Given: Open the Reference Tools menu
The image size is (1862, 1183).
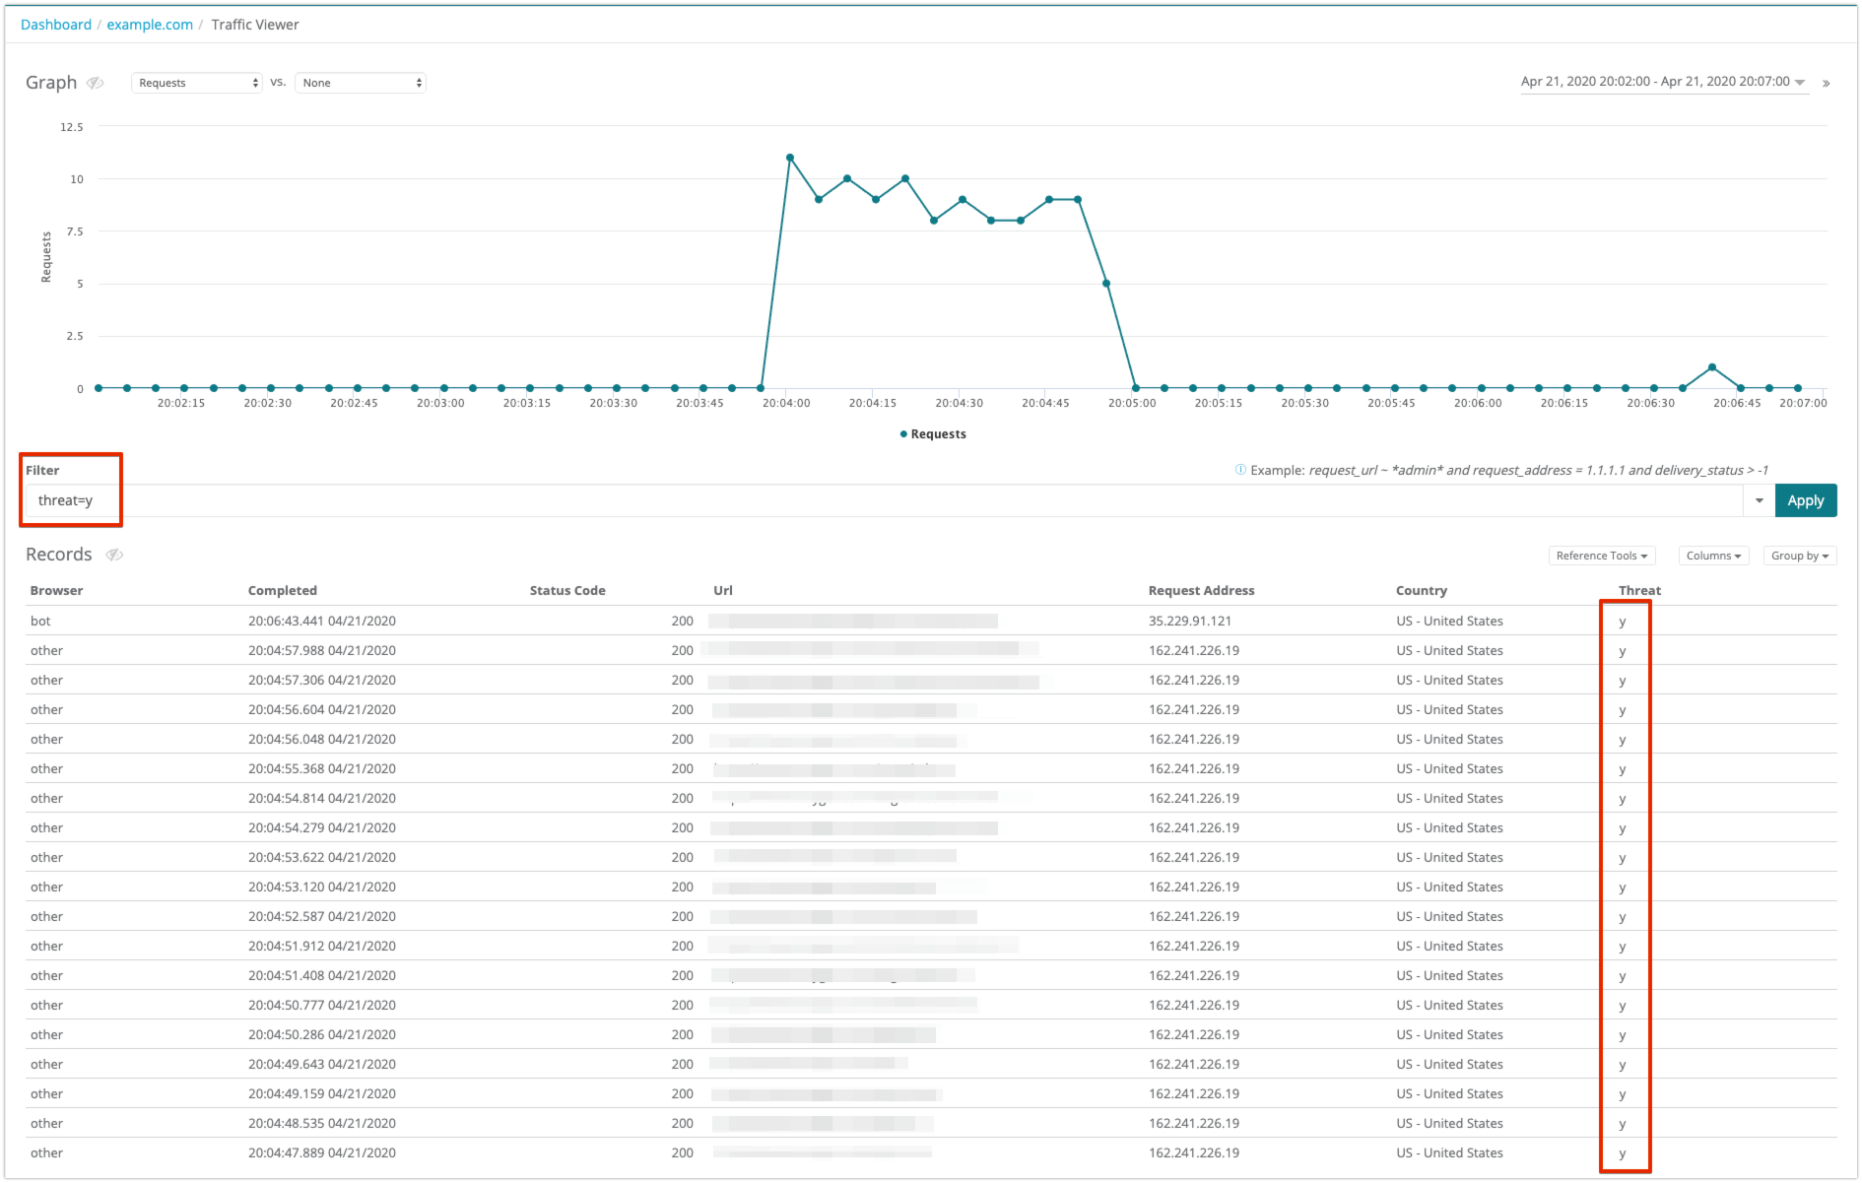Looking at the screenshot, I should (1601, 556).
